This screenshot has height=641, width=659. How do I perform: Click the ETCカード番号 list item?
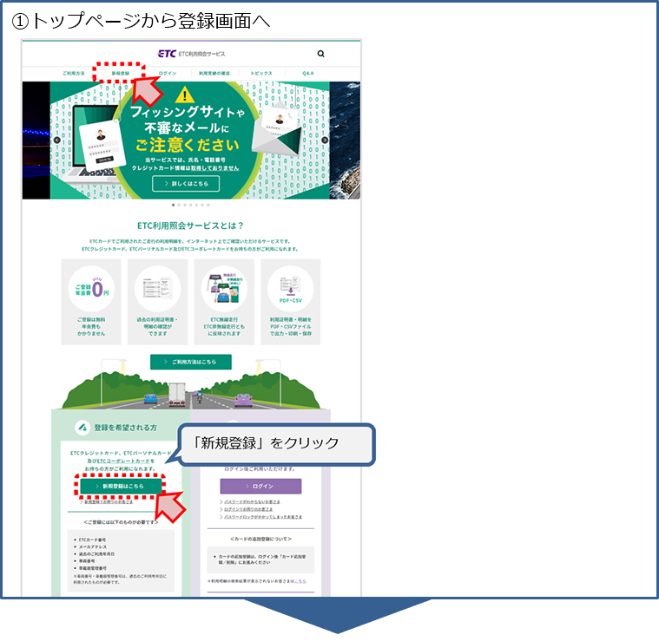click(90, 540)
